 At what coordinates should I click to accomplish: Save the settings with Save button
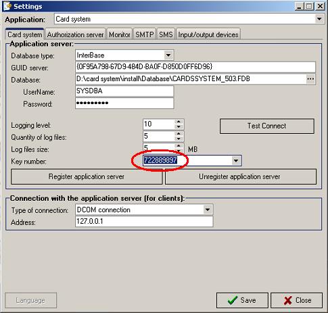click(242, 300)
